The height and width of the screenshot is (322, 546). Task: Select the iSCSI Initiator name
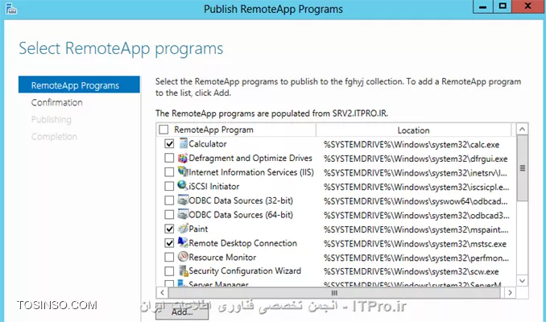213,186
